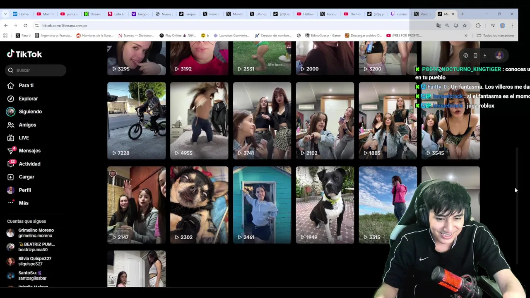Click the mobile app icon in header

[x=475, y=55]
